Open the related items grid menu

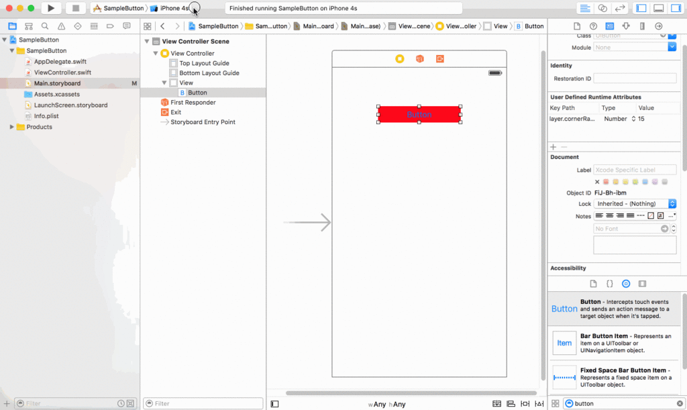coord(148,26)
